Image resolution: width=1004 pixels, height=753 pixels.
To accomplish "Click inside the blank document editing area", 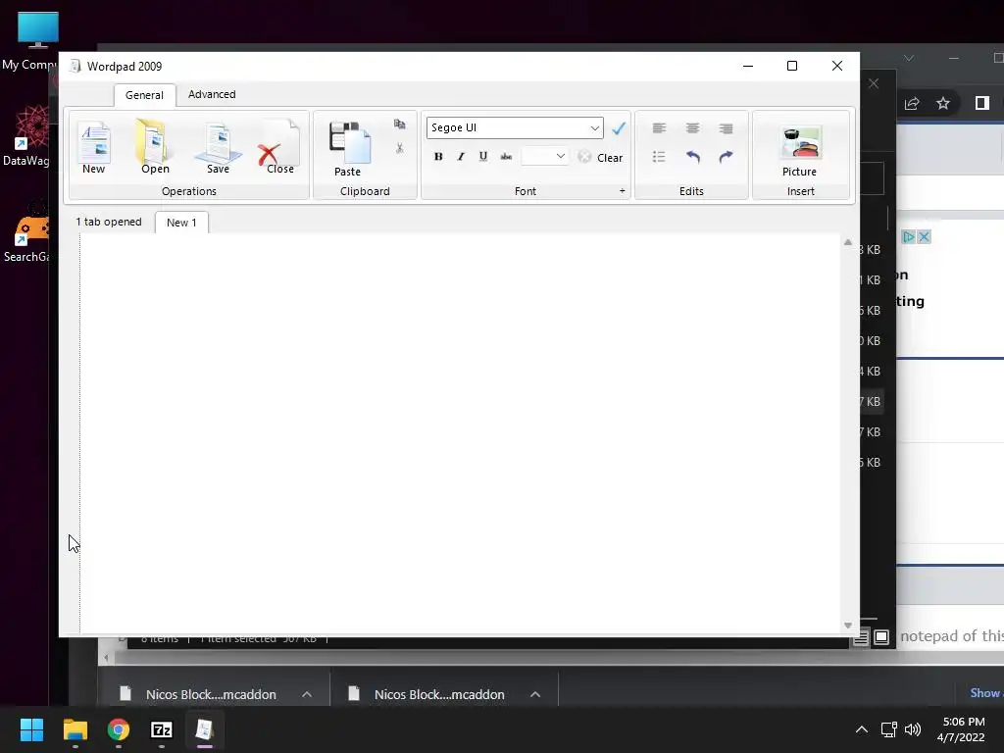I will (x=460, y=432).
